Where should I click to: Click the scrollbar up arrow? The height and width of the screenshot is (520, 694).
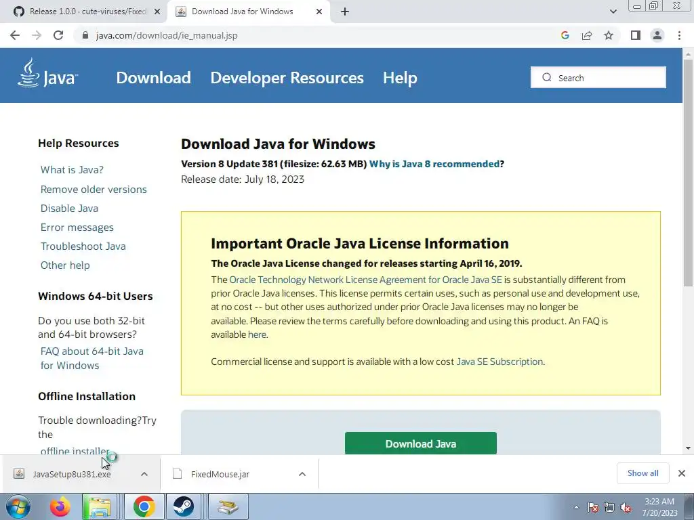[688, 54]
